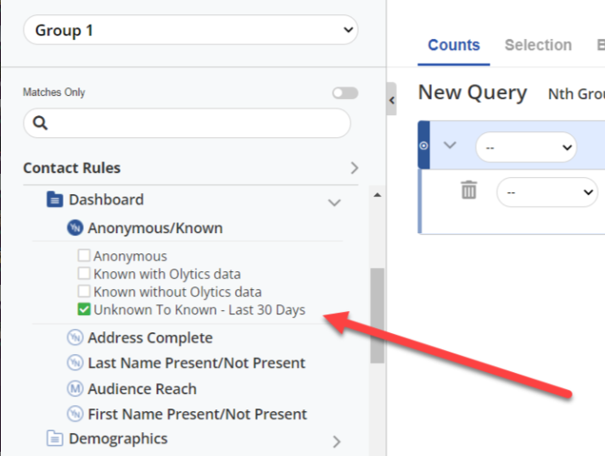Switch to the Counts tab
This screenshot has width=605, height=456.
click(x=453, y=46)
